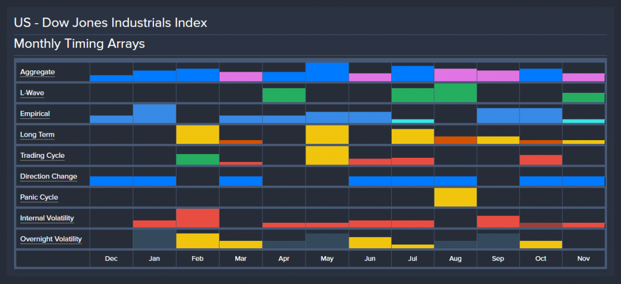The width and height of the screenshot is (621, 284).
Task: Select the Apr month column label
Action: click(284, 259)
